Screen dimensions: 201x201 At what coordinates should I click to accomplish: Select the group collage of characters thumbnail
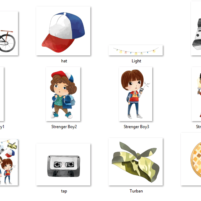9,162
